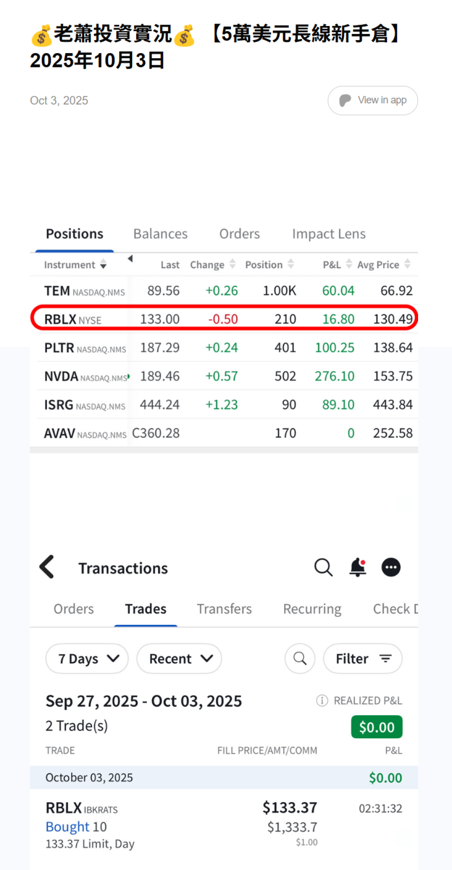Screen dimensions: 452x870
Task: Open the NVDA position row
Action: tap(224, 376)
